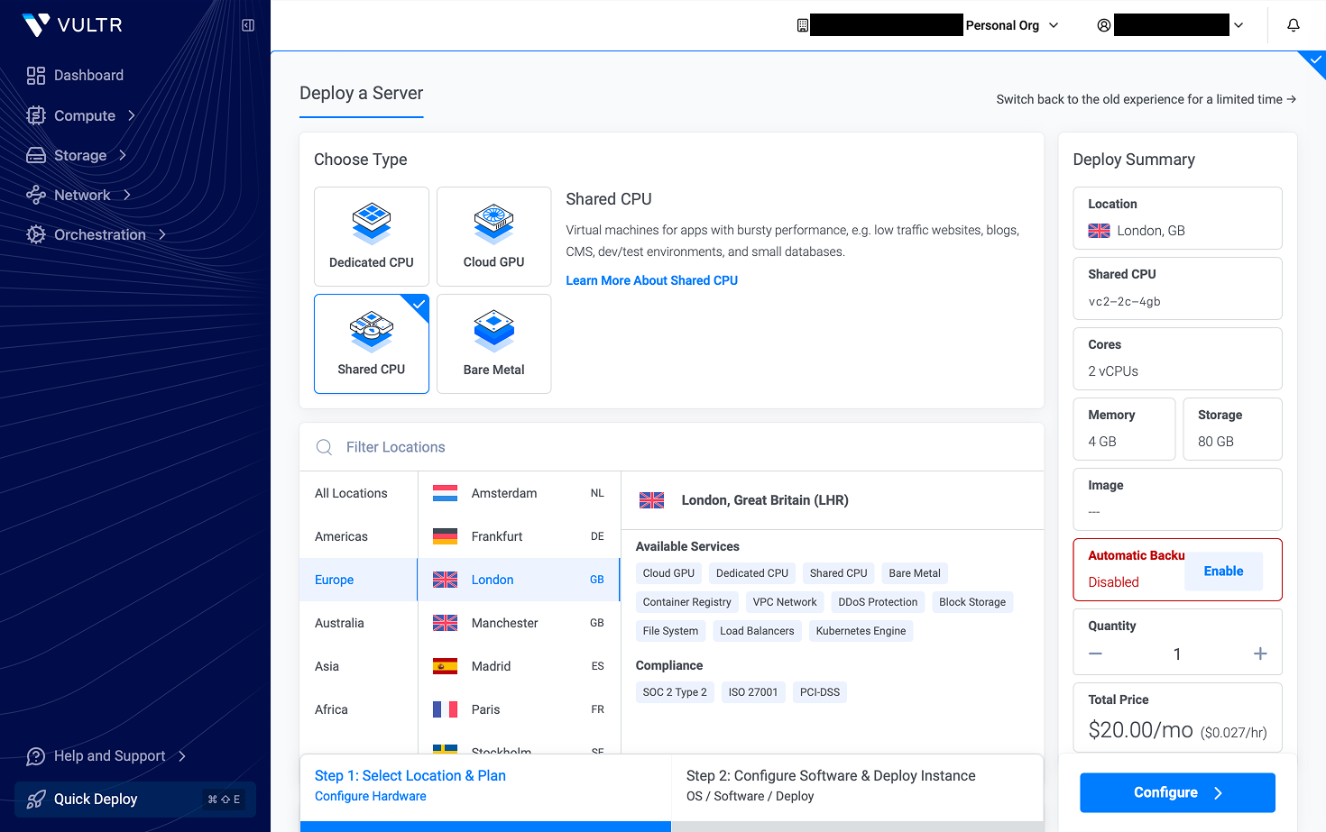The width and height of the screenshot is (1326, 832).
Task: Click the vc2-2c-4gb plan text
Action: click(1124, 302)
